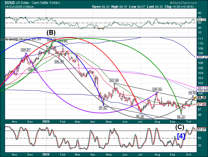
Task: Click the 97.92 April low callout
Action: pyautogui.click(x=103, y=108)
